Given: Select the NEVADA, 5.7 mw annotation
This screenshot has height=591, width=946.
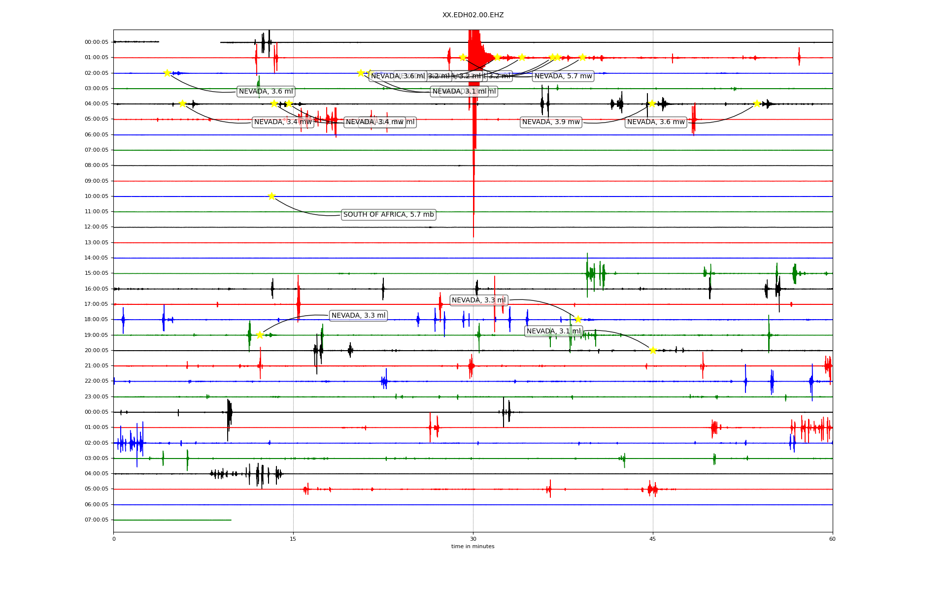Looking at the screenshot, I should (x=563, y=76).
